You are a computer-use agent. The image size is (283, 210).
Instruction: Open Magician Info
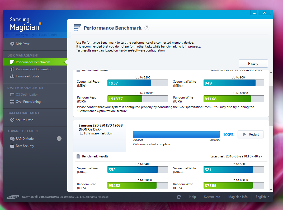coord(238,197)
